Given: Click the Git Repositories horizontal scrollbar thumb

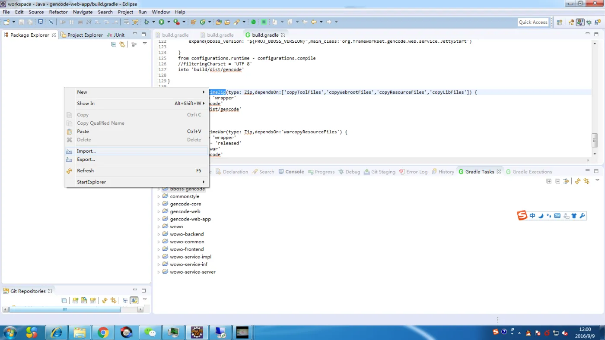Looking at the screenshot, I should (x=65, y=309).
